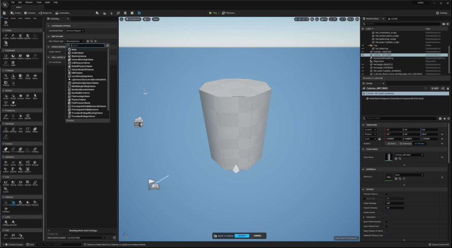The image size is (452, 248).
Task: Open the Conversion Mode dropdown
Action: (75, 31)
